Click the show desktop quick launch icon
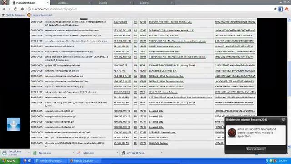 point(30,161)
